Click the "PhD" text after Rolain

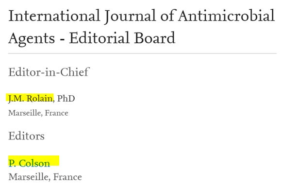tap(66, 99)
